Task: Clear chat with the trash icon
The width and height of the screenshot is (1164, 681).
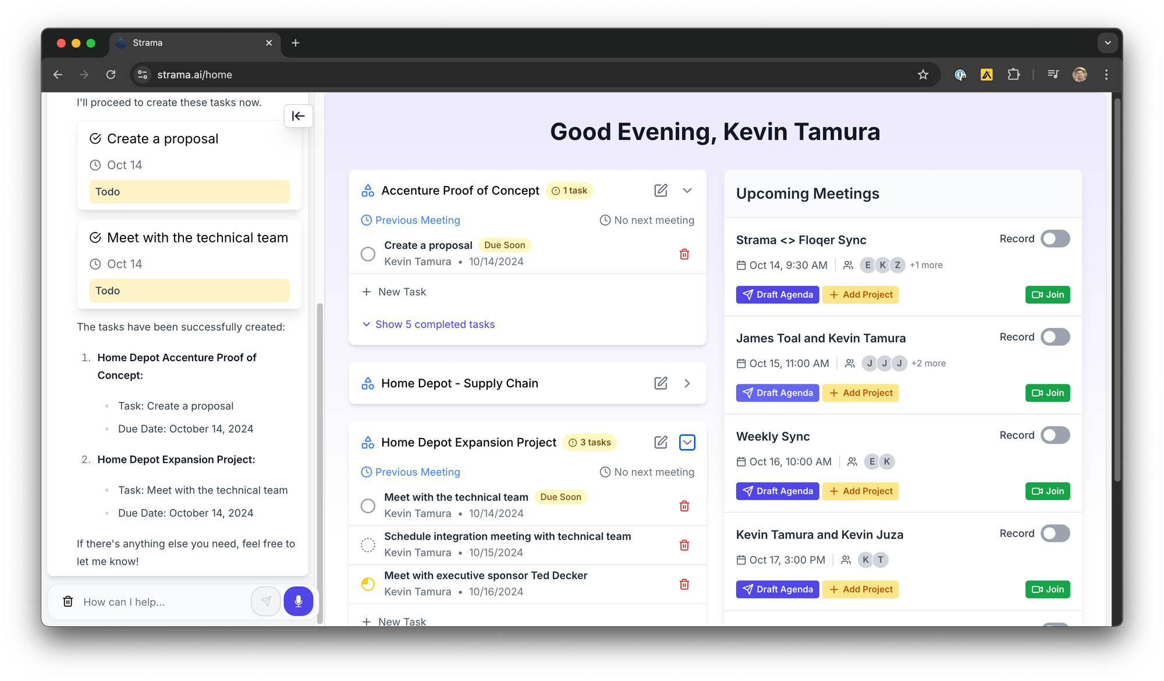Action: 68,601
